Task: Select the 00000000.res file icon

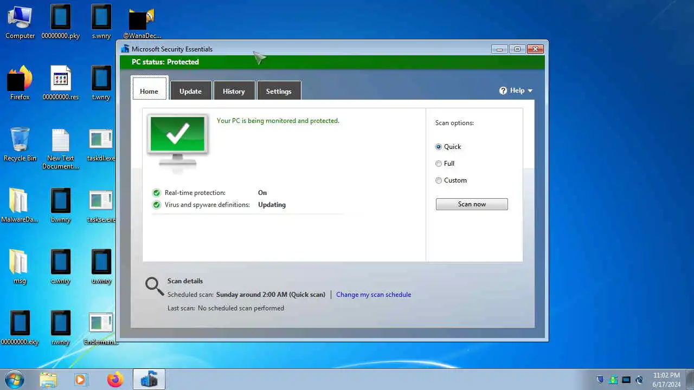Action: [x=60, y=83]
